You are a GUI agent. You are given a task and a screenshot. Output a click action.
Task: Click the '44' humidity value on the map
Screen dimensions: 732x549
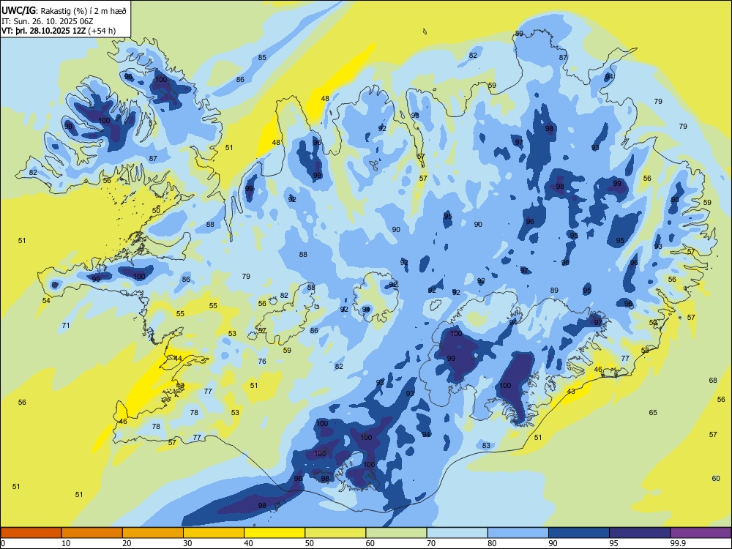(178, 359)
